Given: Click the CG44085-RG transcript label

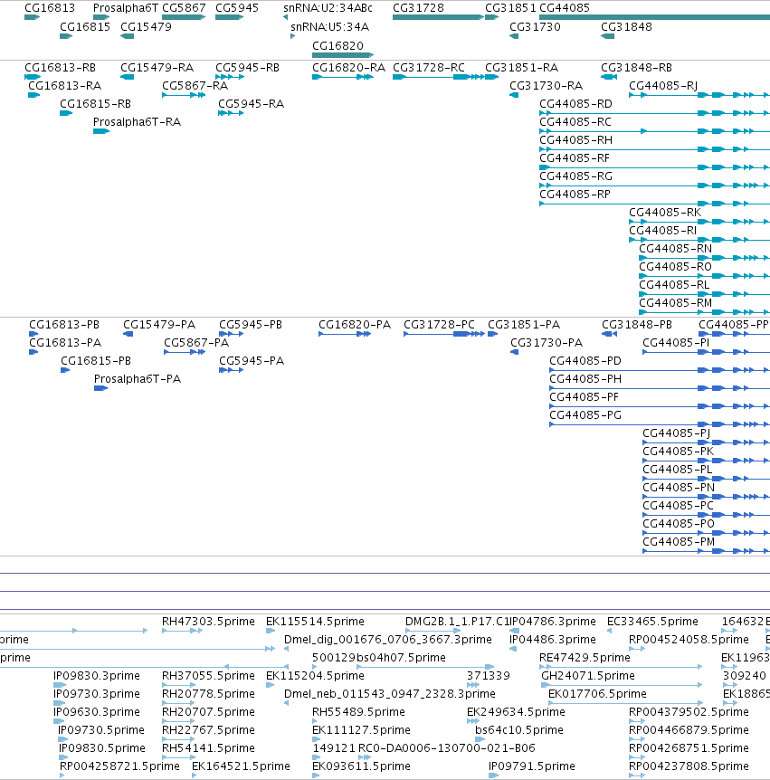Looking at the screenshot, I should [575, 176].
